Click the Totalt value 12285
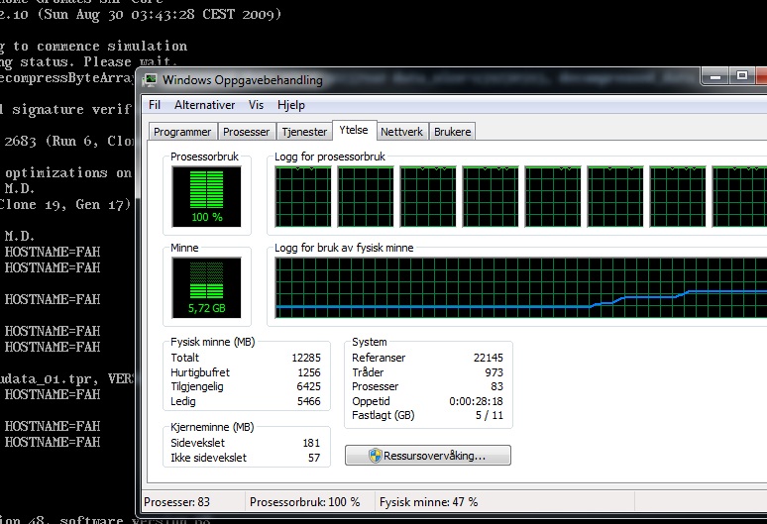Viewport: 767px width, 524px height. 306,358
